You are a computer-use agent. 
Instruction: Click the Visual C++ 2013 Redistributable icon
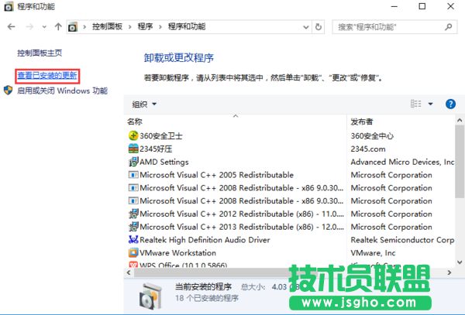133,227
